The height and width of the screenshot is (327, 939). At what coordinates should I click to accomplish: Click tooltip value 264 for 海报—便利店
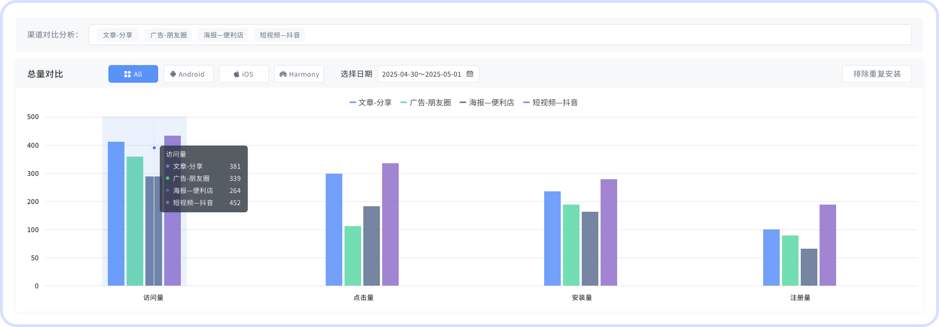[x=235, y=191]
